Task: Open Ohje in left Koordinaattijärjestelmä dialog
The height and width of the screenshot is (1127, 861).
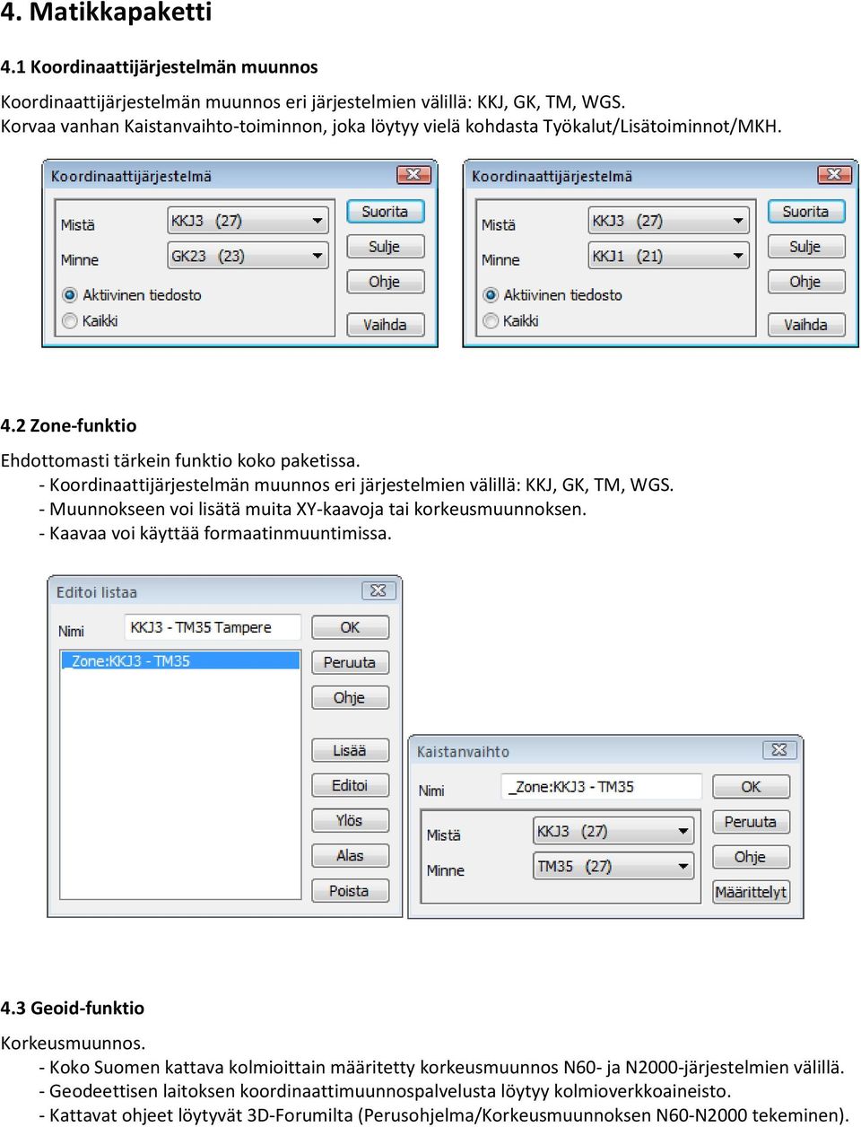Action: click(x=385, y=282)
